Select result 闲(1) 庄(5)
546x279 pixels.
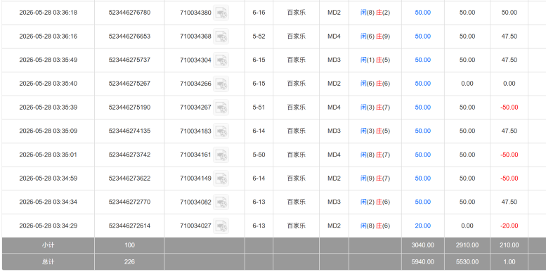pyautogui.click(x=375, y=60)
